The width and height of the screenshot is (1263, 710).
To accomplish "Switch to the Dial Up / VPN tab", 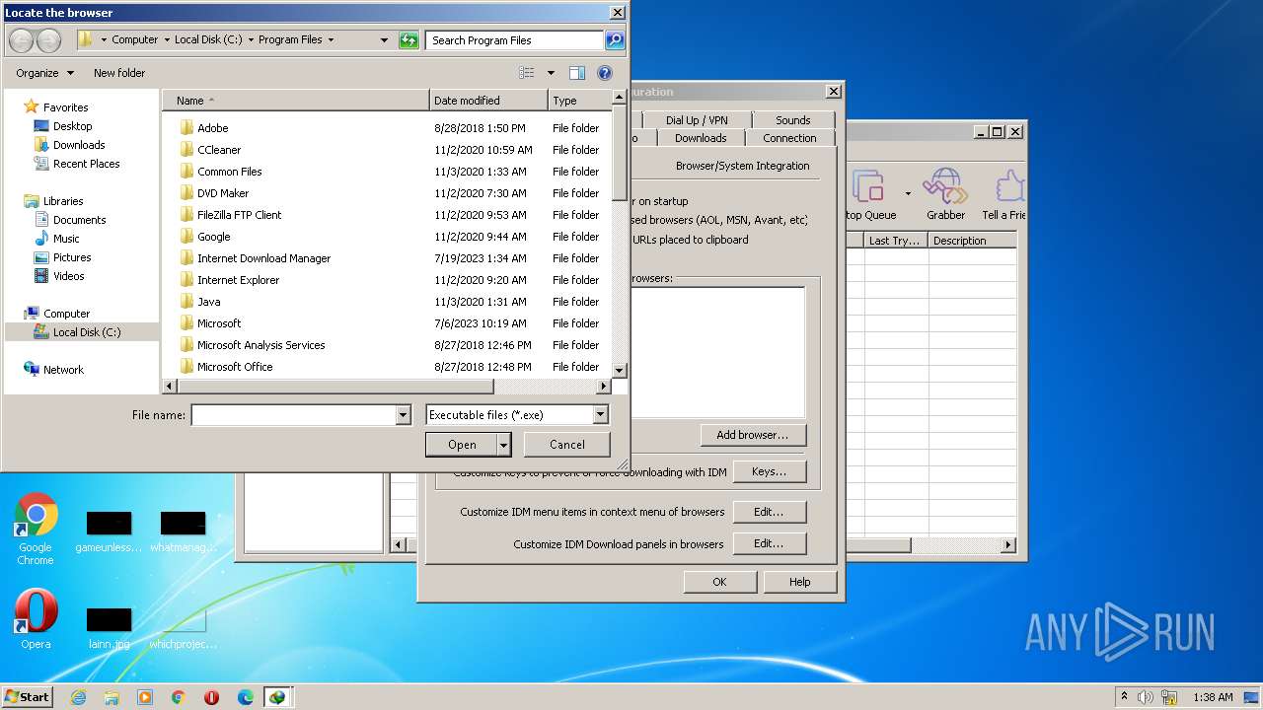I will pos(697,120).
